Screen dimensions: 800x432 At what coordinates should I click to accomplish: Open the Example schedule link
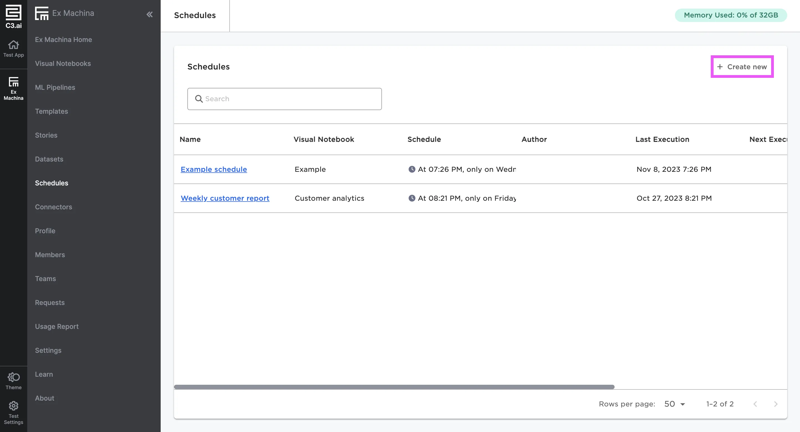point(214,169)
